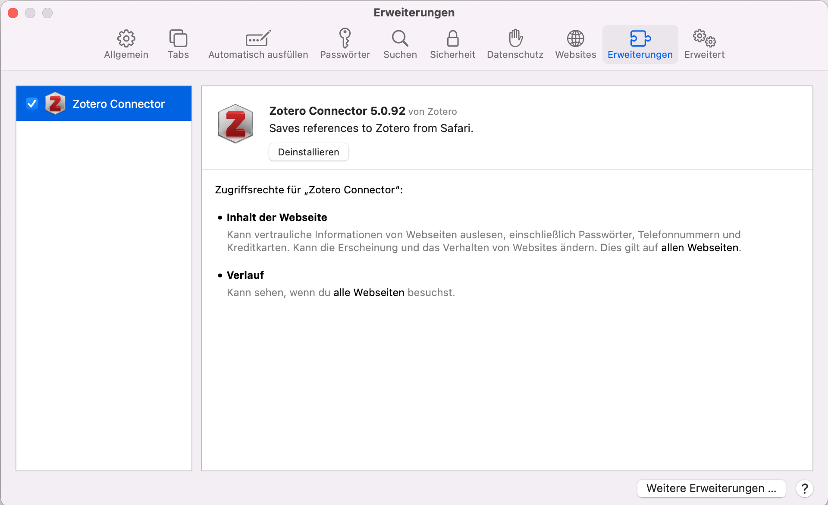This screenshot has height=505, width=828.
Task: Open the Suchen magnifier icon
Action: (x=400, y=38)
